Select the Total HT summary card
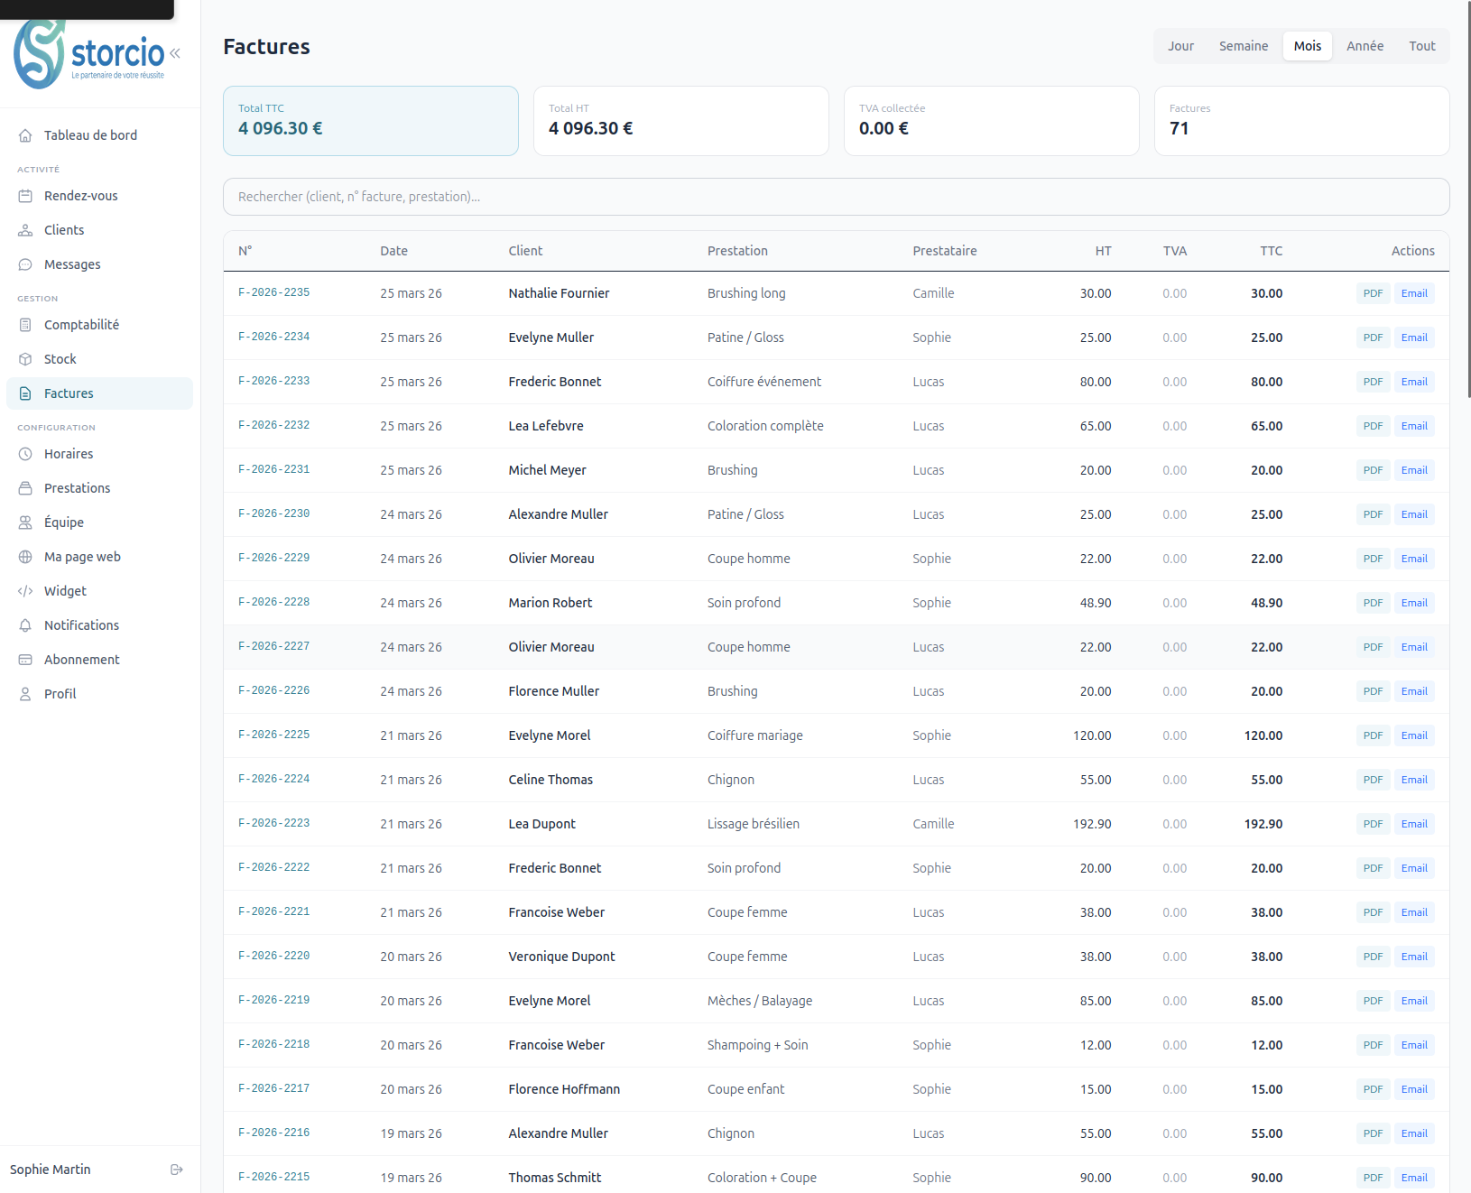 [681, 121]
